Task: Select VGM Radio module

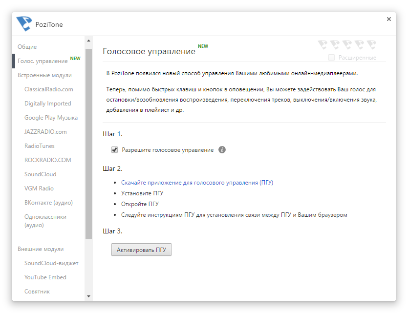Action: (x=39, y=188)
